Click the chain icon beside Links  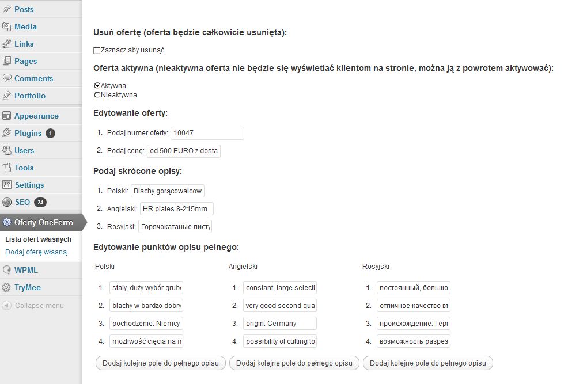7,44
